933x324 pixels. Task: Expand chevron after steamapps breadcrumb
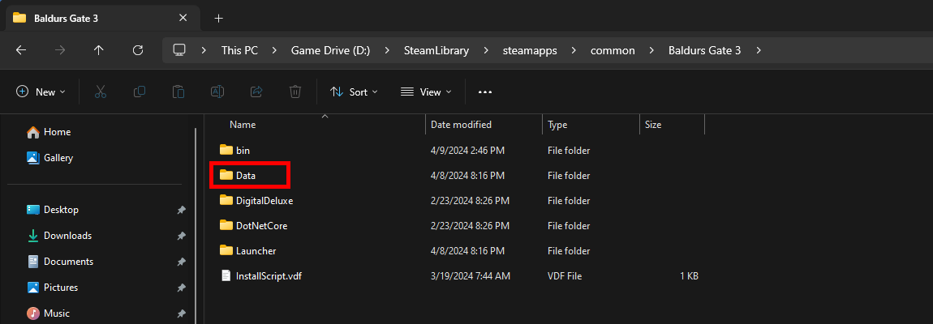click(x=574, y=50)
